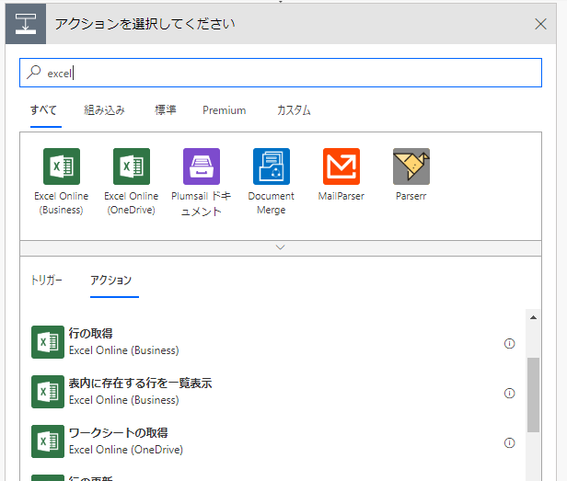Image resolution: width=567 pixels, height=481 pixels.
Task: Click the Excel icon beside ワークシートの取得
Action: [48, 441]
